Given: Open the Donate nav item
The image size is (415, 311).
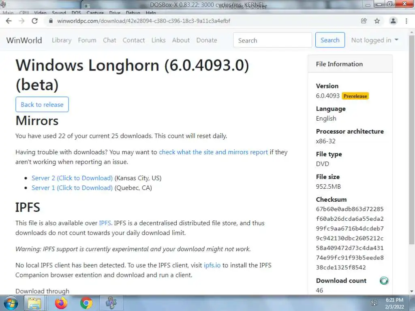Looking at the screenshot, I should (207, 40).
